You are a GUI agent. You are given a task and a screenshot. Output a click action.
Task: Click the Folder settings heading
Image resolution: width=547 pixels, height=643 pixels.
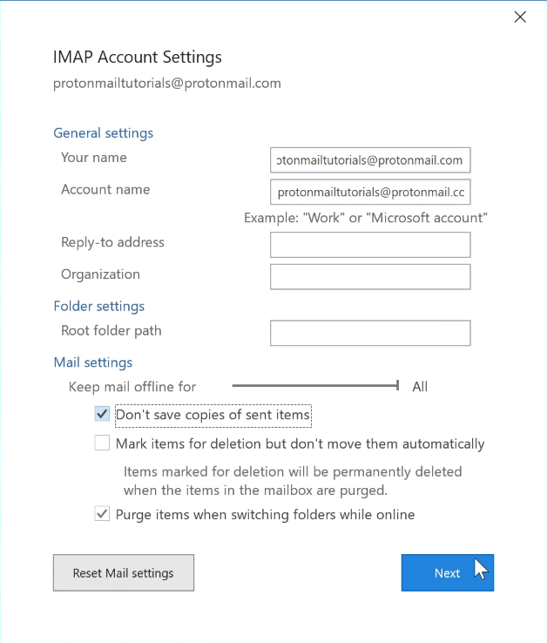98,307
